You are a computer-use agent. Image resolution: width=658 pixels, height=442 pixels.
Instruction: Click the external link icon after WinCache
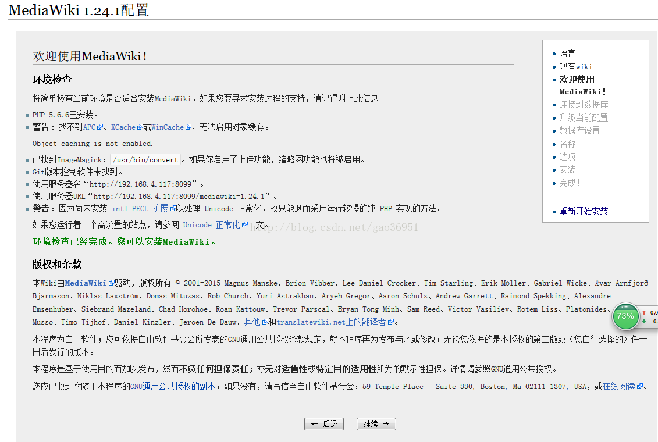click(x=188, y=127)
